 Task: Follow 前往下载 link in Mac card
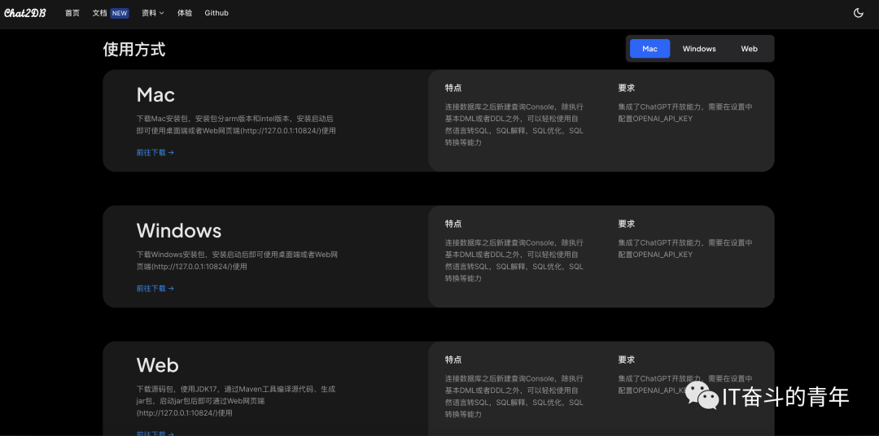[155, 152]
